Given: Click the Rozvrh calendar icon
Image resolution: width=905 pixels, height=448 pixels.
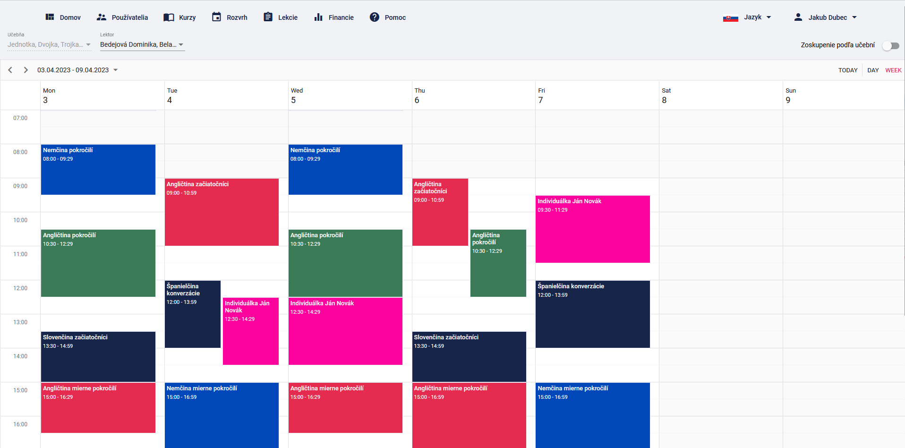Looking at the screenshot, I should click(x=216, y=17).
